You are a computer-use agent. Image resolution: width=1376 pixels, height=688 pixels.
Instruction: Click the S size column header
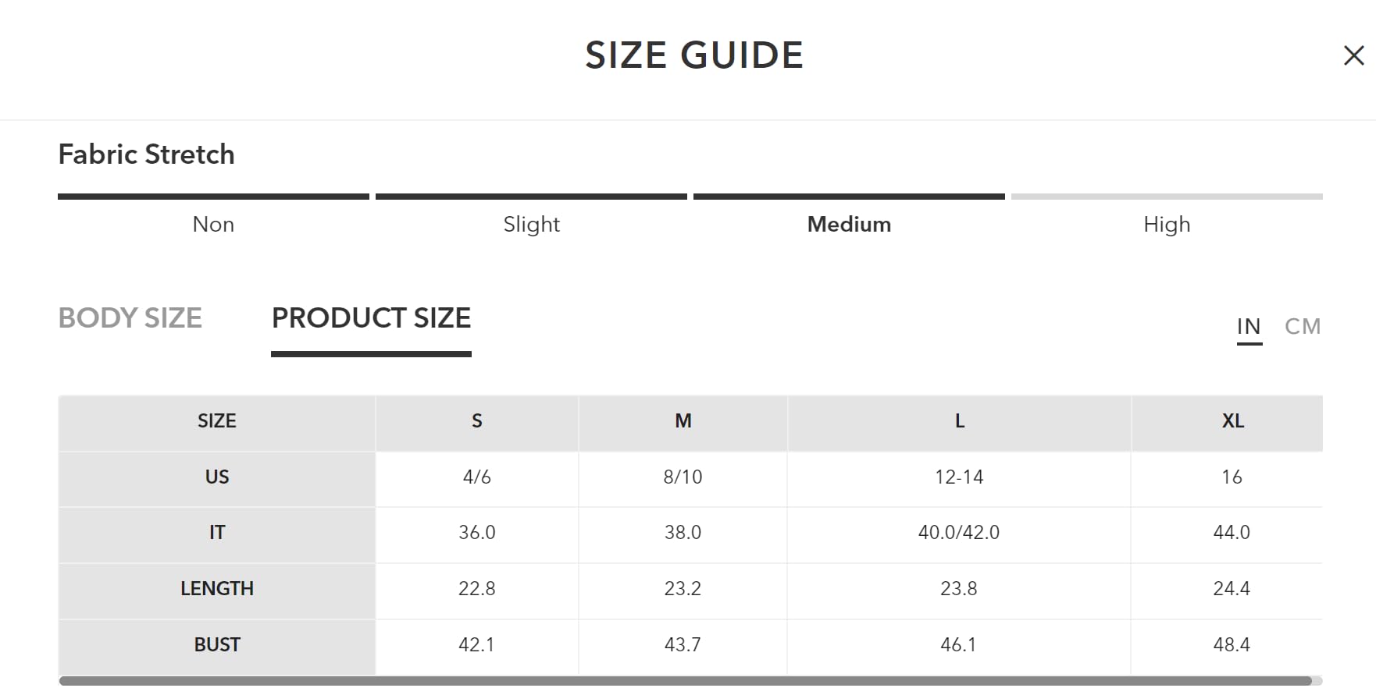coord(476,421)
